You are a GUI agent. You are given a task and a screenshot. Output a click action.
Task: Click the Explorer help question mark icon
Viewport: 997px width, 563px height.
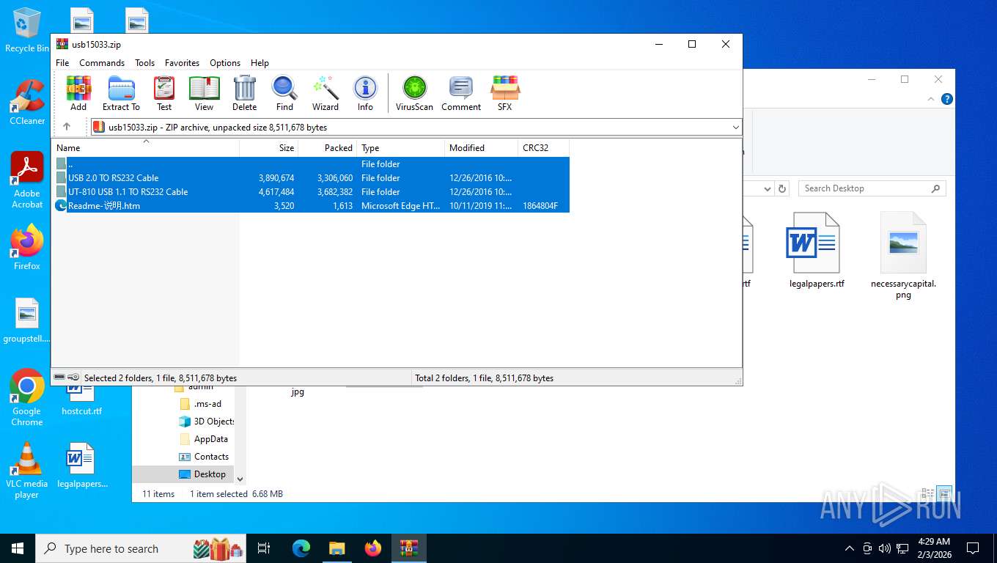click(x=947, y=99)
